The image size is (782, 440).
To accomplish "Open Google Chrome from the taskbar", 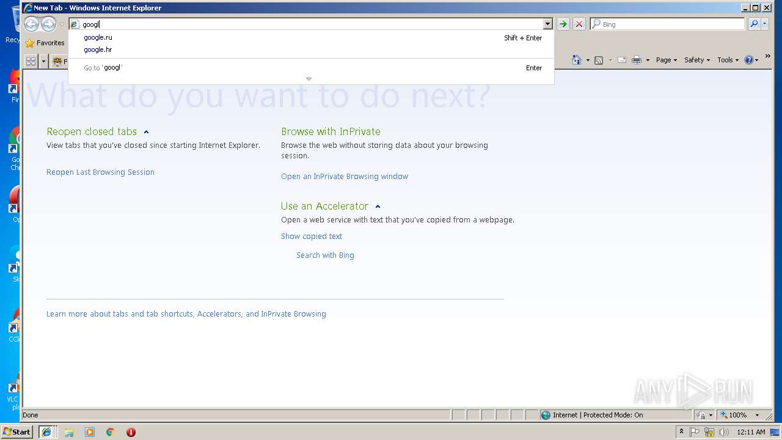I will (111, 432).
